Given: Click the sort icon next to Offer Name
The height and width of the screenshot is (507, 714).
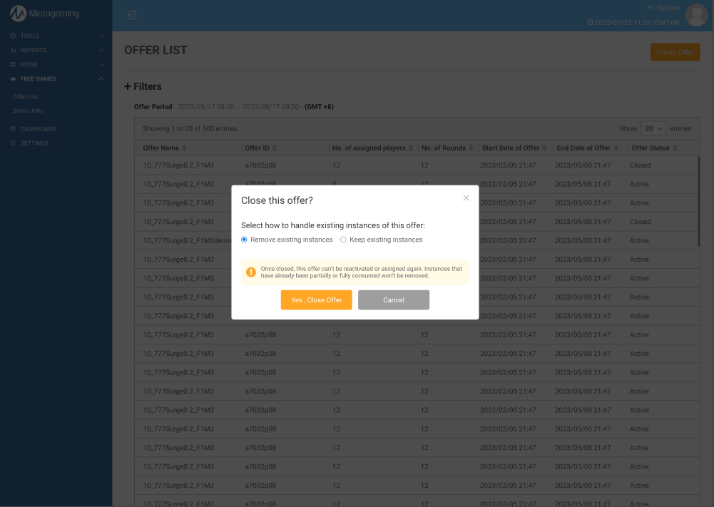Looking at the screenshot, I should 184,148.
